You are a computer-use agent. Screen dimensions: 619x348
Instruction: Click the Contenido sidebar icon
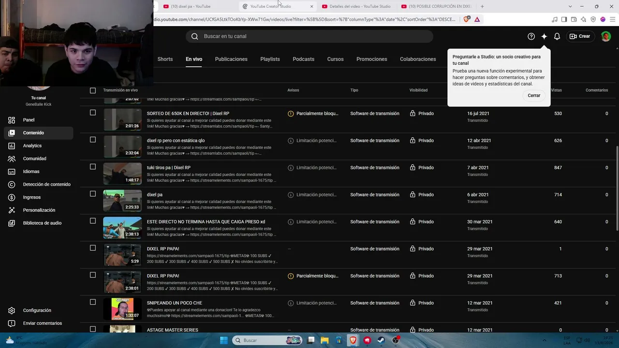pyautogui.click(x=12, y=133)
